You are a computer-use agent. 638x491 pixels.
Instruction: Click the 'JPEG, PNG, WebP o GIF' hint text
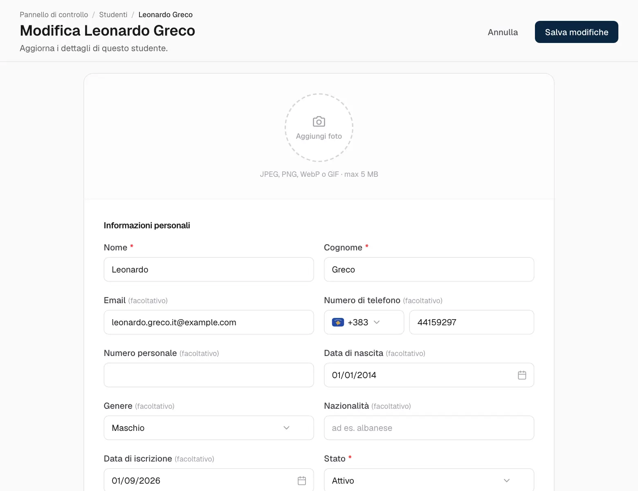click(319, 174)
